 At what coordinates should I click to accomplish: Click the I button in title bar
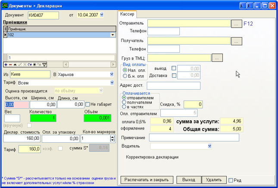[250, 6]
